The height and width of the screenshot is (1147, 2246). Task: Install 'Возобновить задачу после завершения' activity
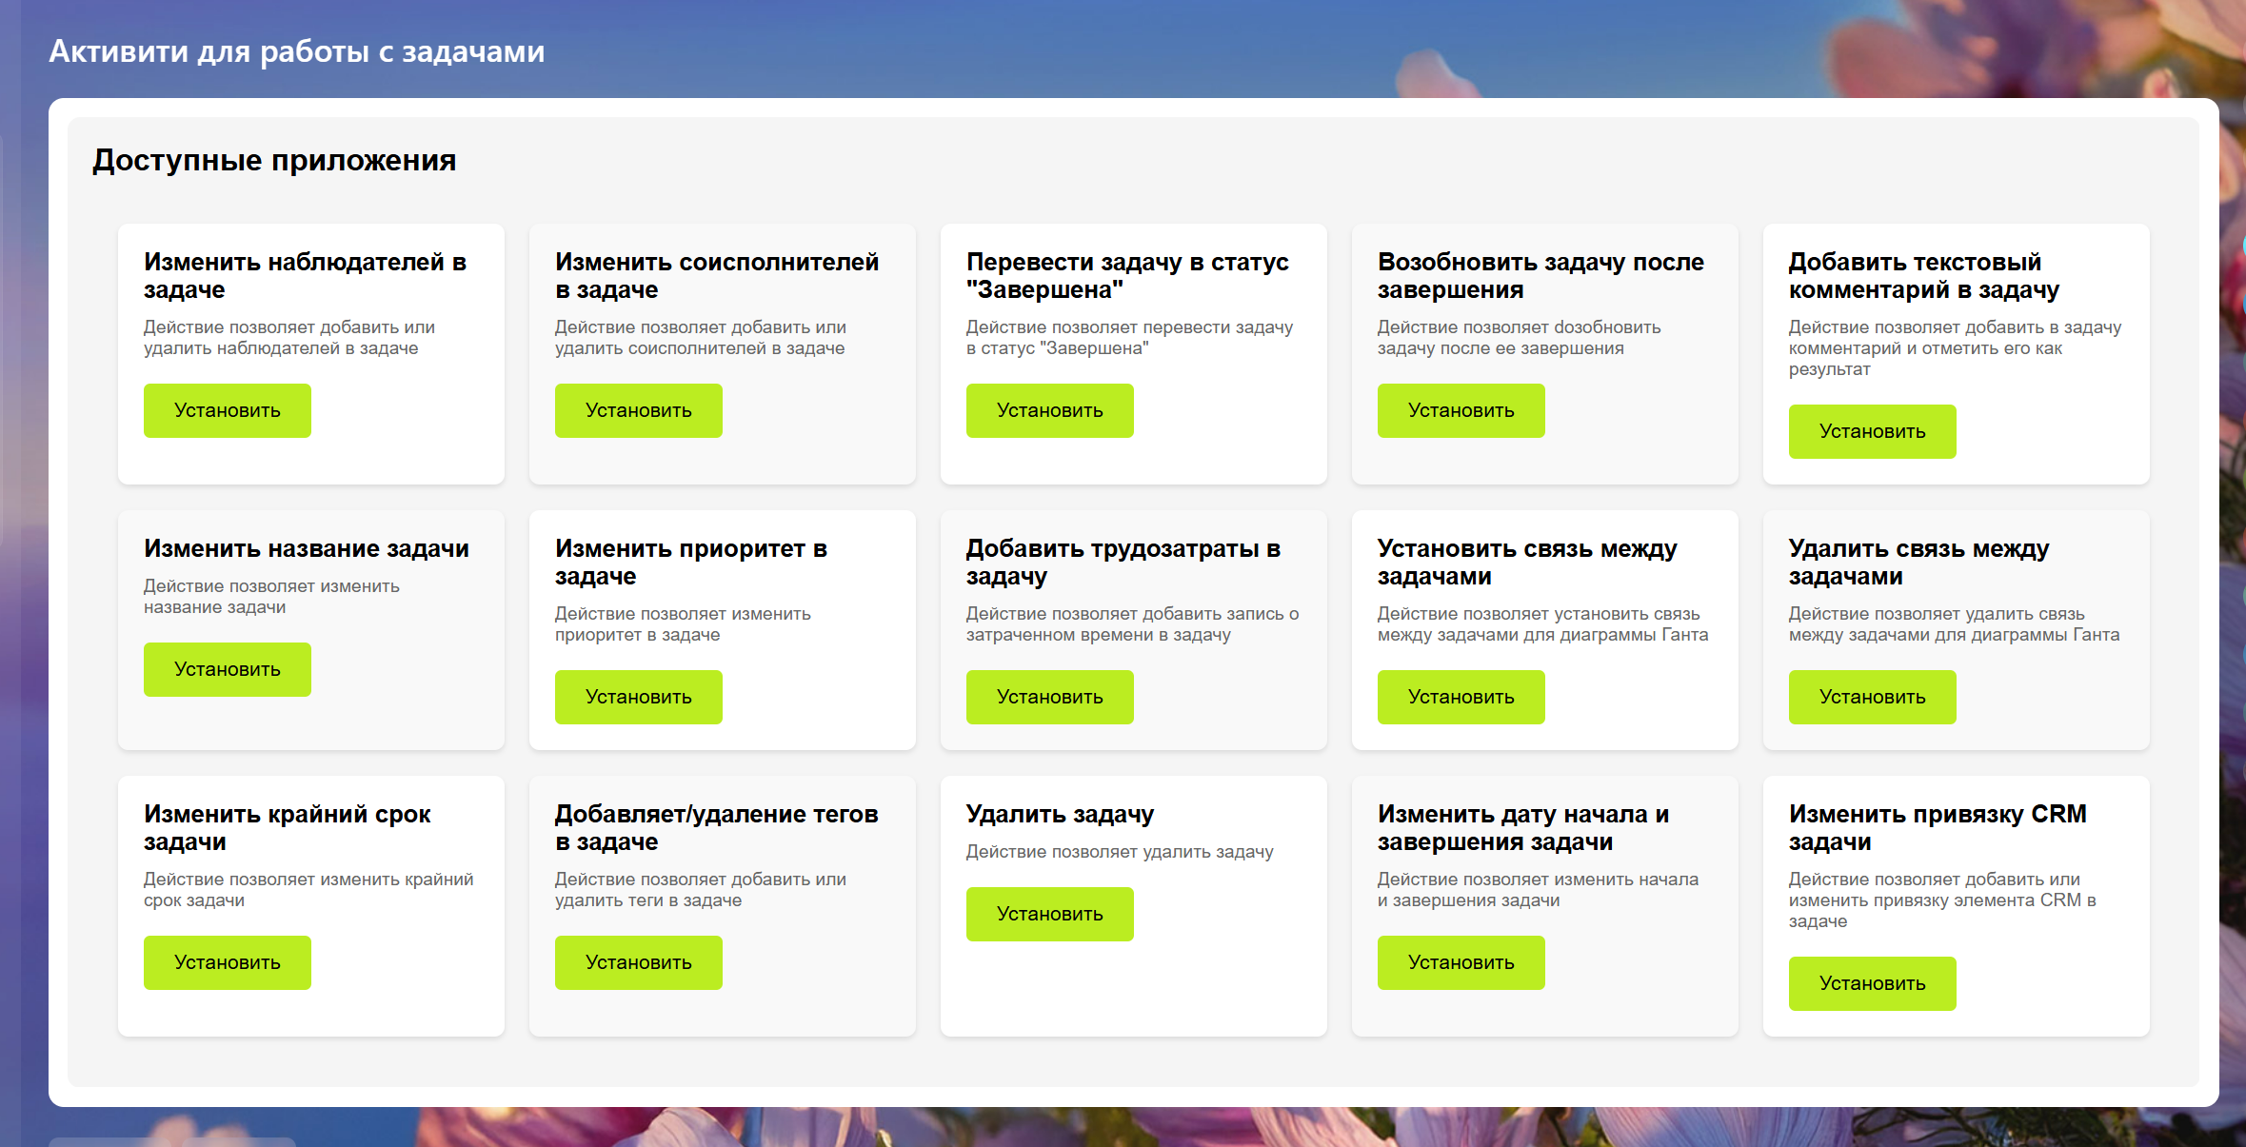pos(1461,410)
